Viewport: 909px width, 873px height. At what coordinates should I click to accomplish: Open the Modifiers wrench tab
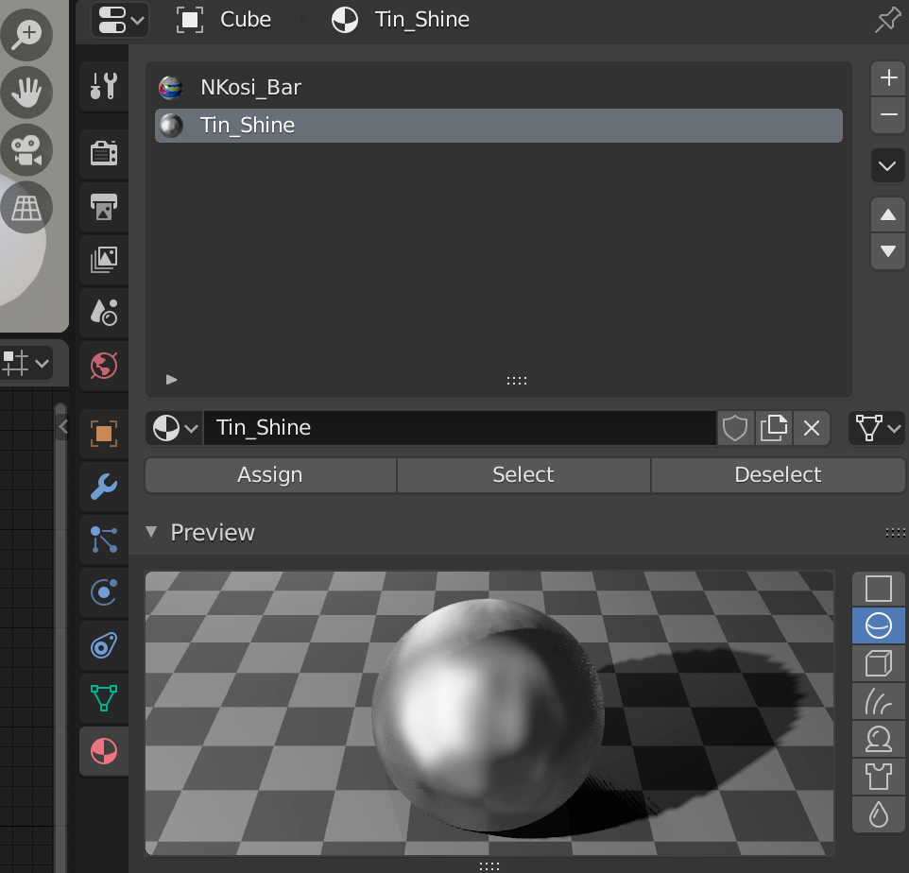(104, 487)
